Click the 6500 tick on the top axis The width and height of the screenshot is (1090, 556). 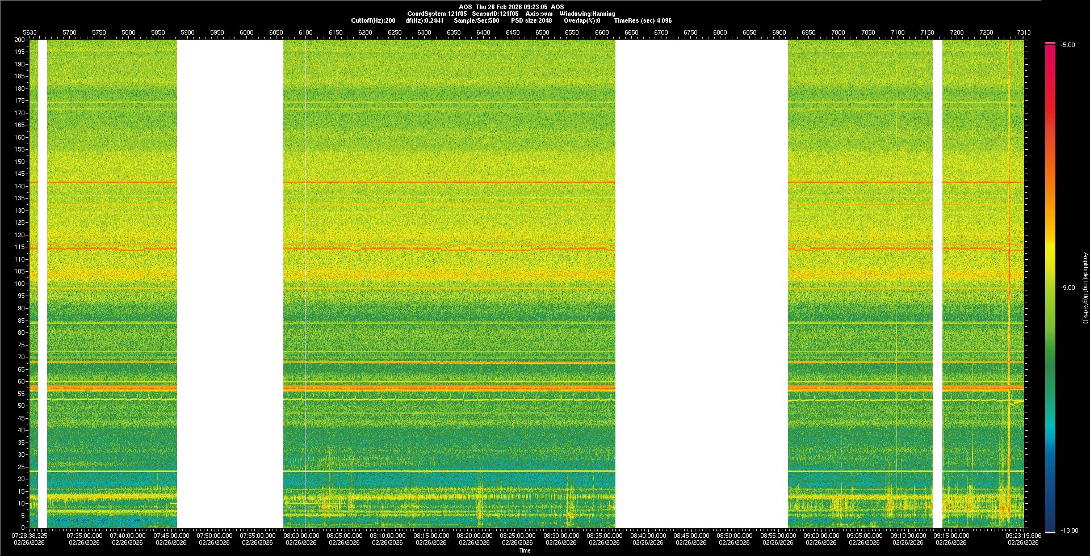point(542,32)
